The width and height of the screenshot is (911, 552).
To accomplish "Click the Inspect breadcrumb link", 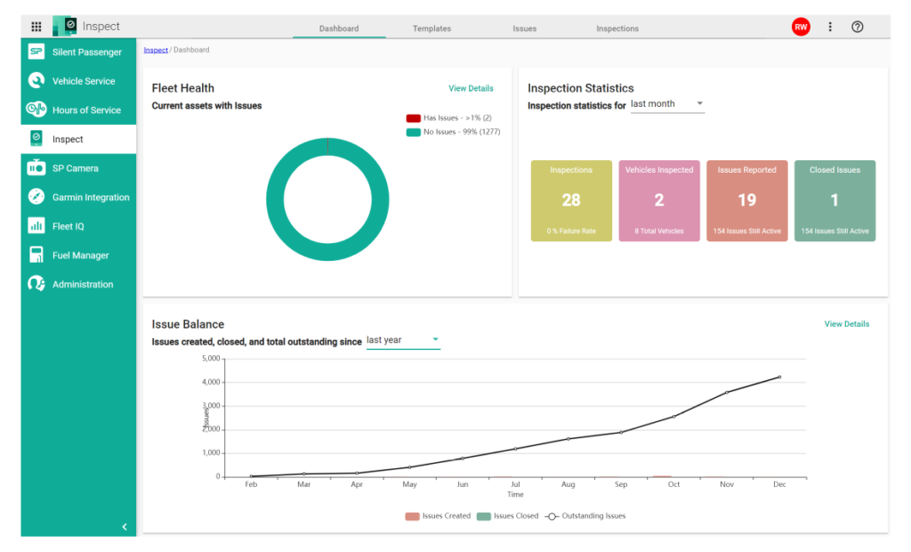I will click(x=155, y=50).
